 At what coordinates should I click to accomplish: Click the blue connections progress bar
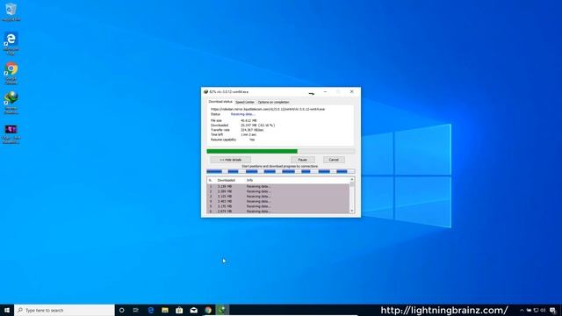[x=281, y=172]
